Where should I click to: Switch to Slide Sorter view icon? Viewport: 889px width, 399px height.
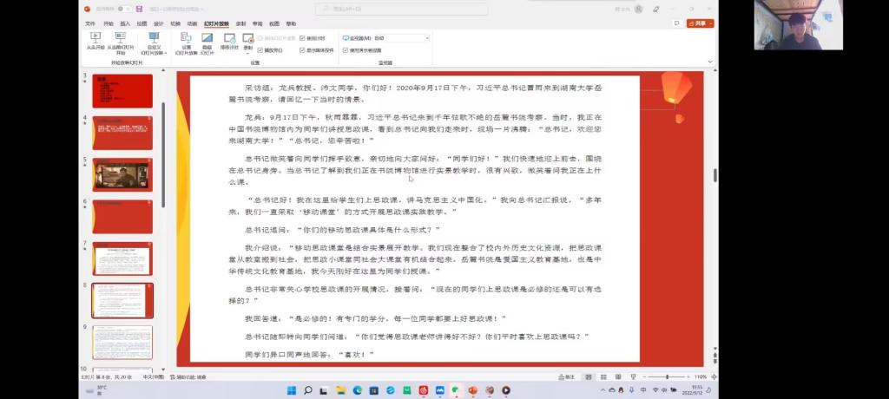(x=603, y=377)
